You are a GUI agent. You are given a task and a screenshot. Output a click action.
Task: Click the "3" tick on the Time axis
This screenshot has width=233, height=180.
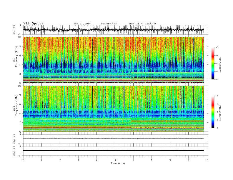[x=78, y=160]
